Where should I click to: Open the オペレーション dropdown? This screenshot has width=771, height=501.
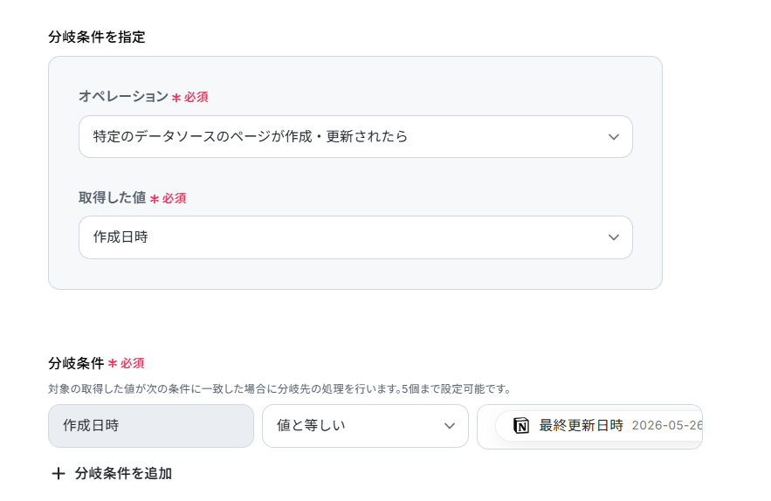tap(355, 137)
